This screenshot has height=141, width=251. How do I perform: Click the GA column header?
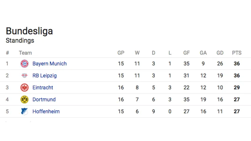coord(203,53)
